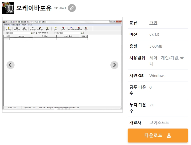
Task: Click the OkBar4U subtitle text
Action: 60,8
